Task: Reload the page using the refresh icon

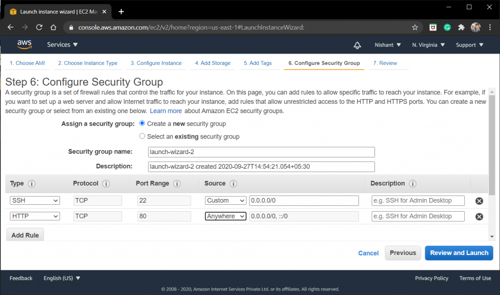Action: tap(39, 28)
